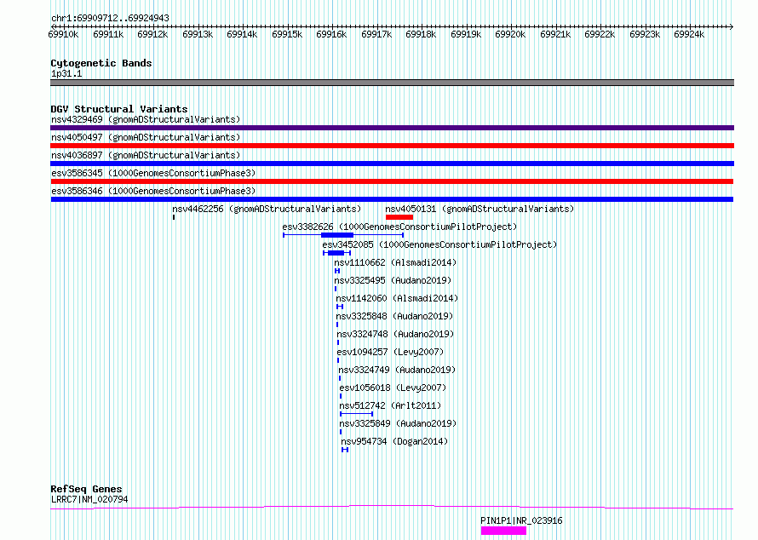
Task: Select the red nsv4050497 variant bar
Action: point(392,146)
